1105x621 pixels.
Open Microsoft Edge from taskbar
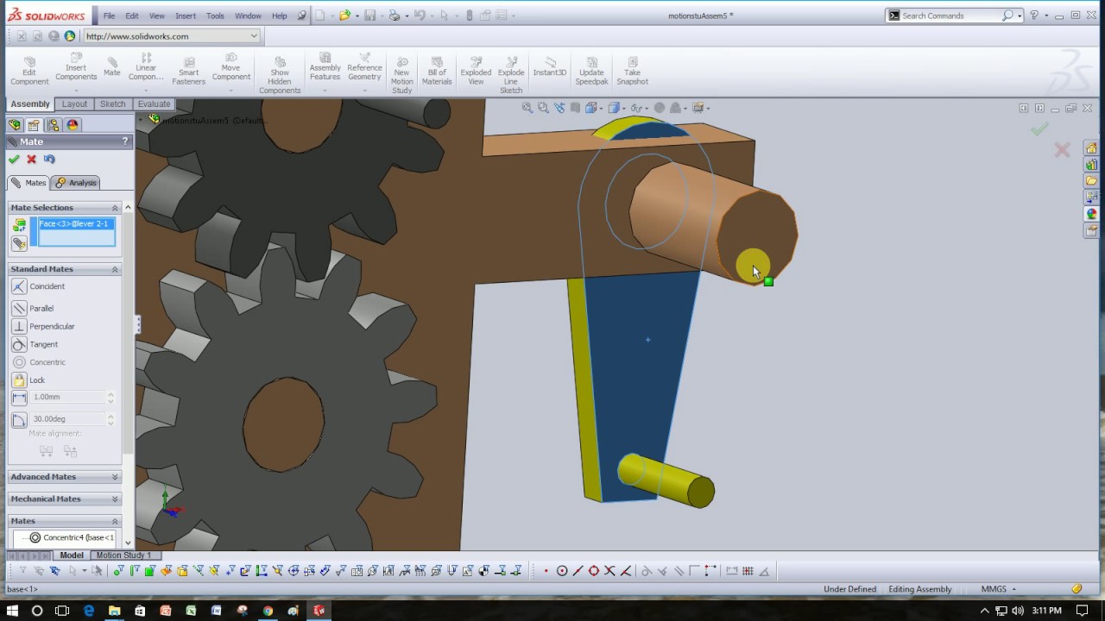[89, 611]
